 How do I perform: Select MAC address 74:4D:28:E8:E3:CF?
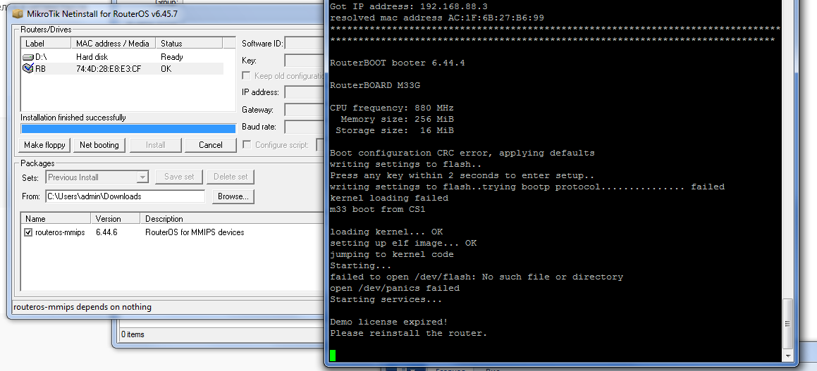[x=109, y=69]
